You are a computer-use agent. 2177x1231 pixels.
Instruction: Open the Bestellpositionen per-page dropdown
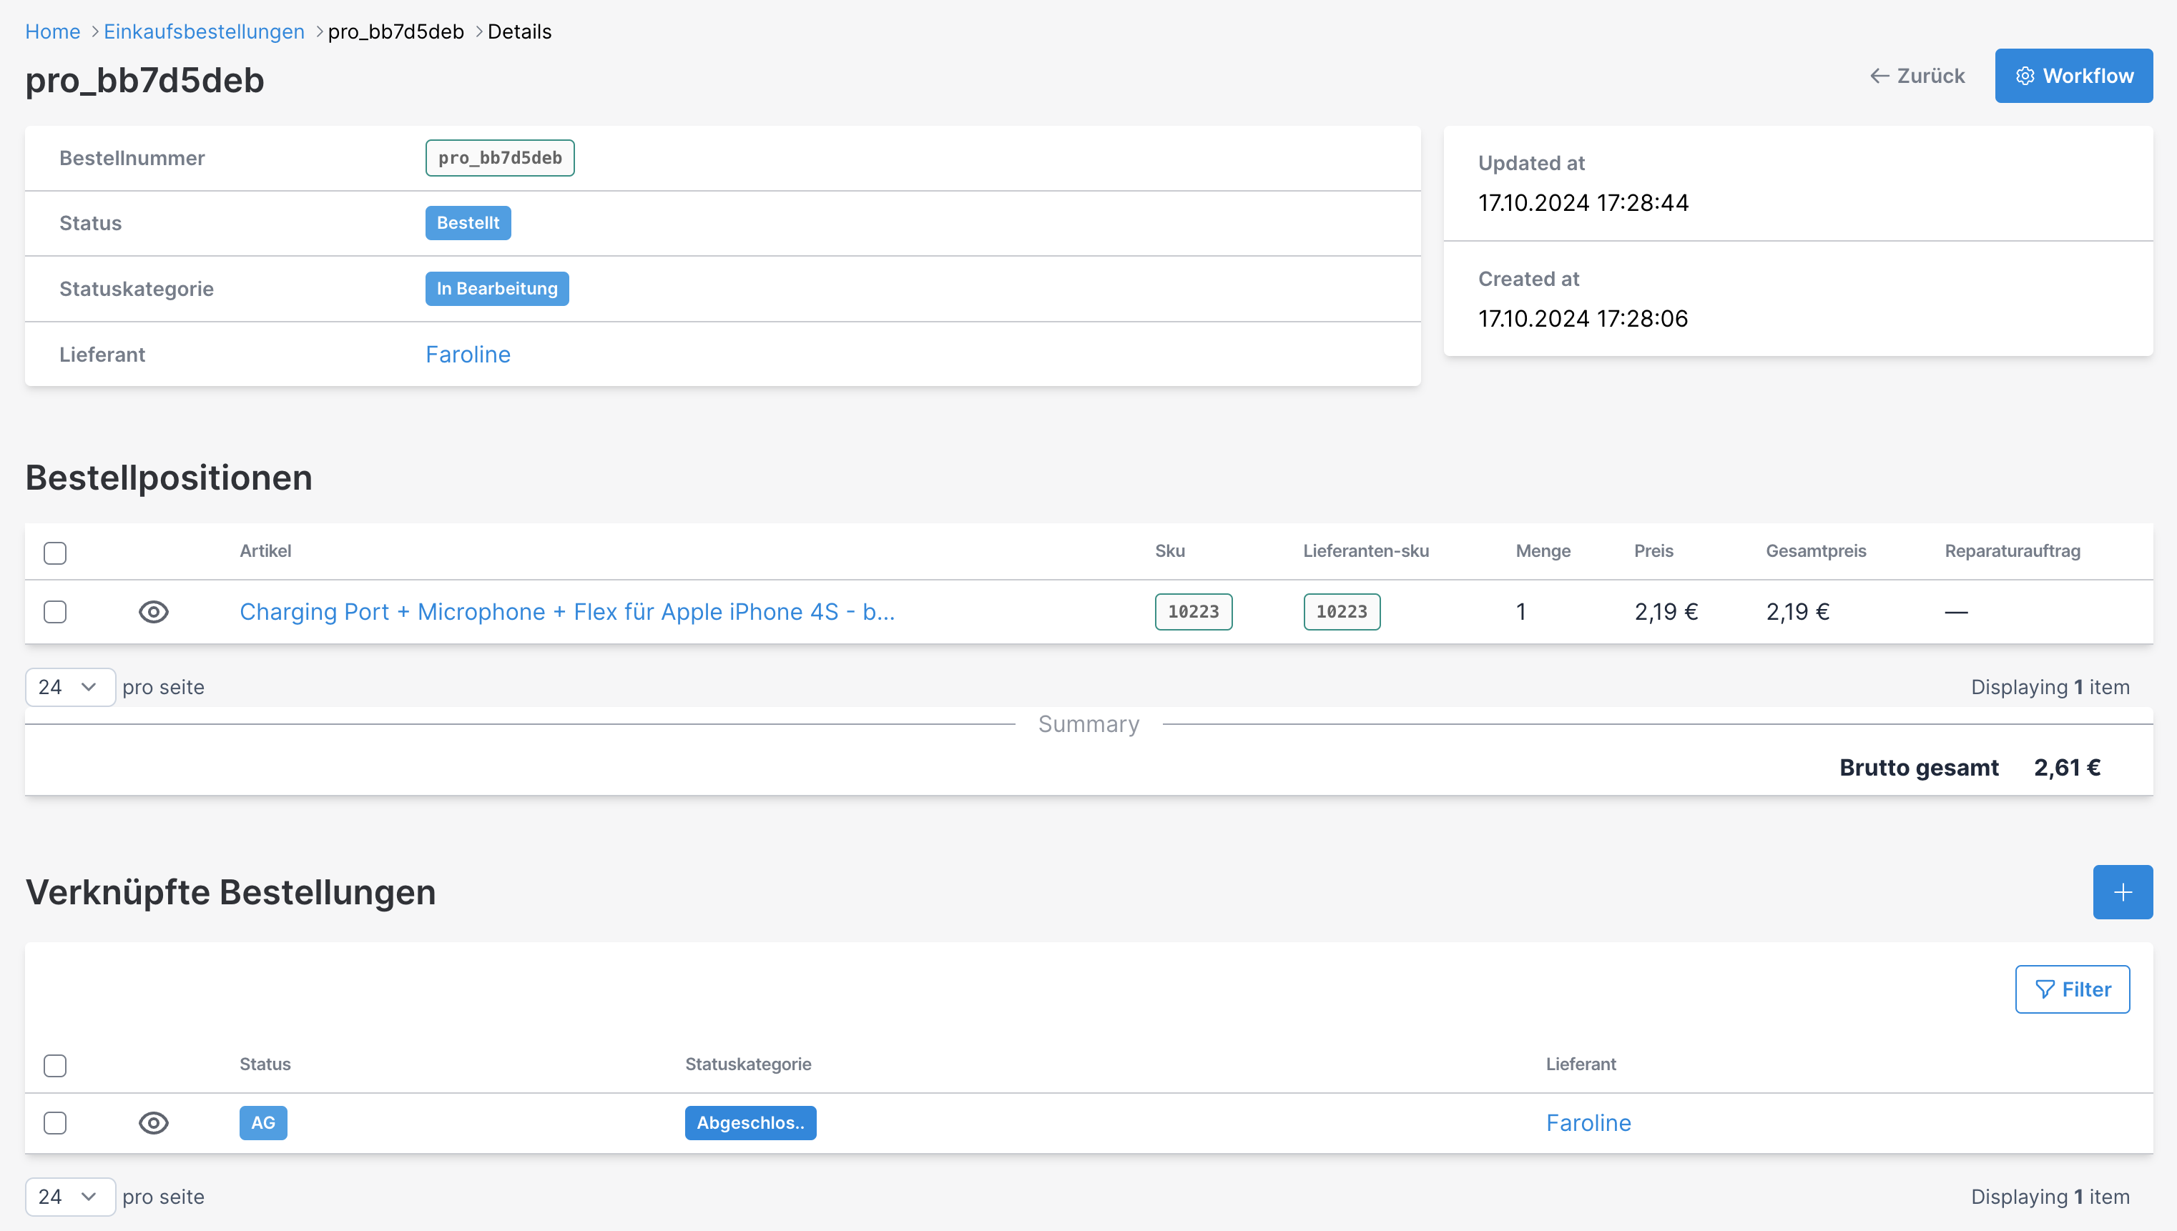69,688
